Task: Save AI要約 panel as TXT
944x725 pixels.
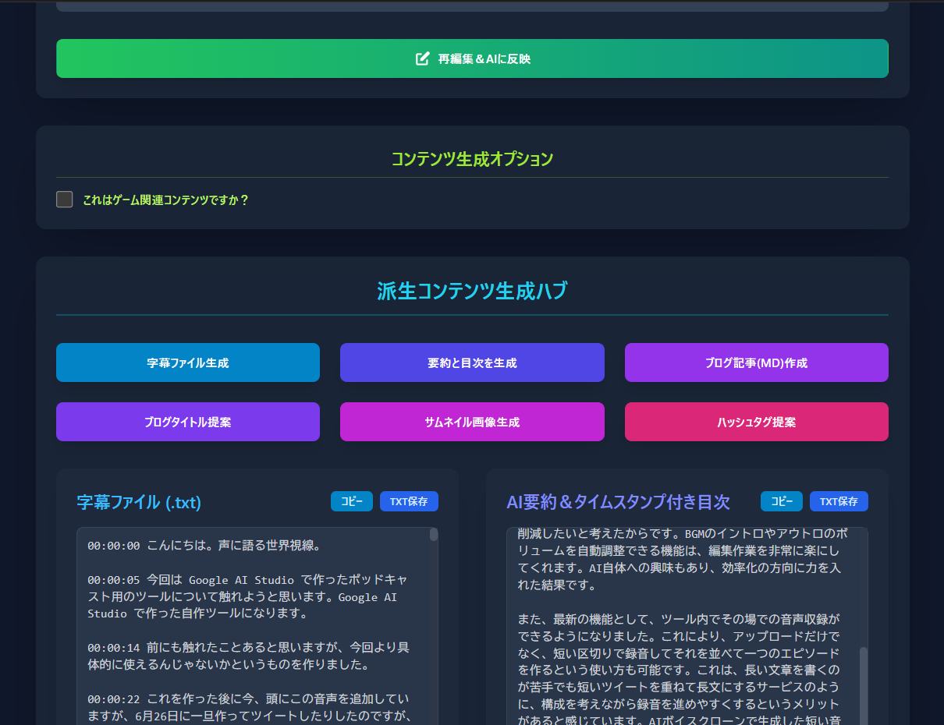Action: click(839, 501)
